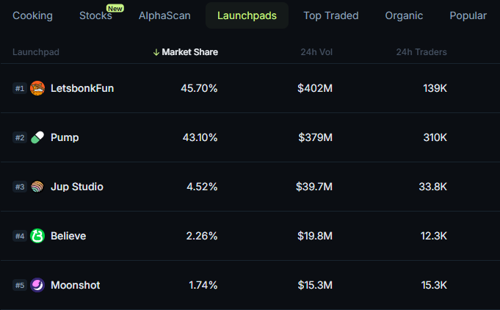Open the Pump launchpad name
Screen dimensions: 500x310
[65, 137]
